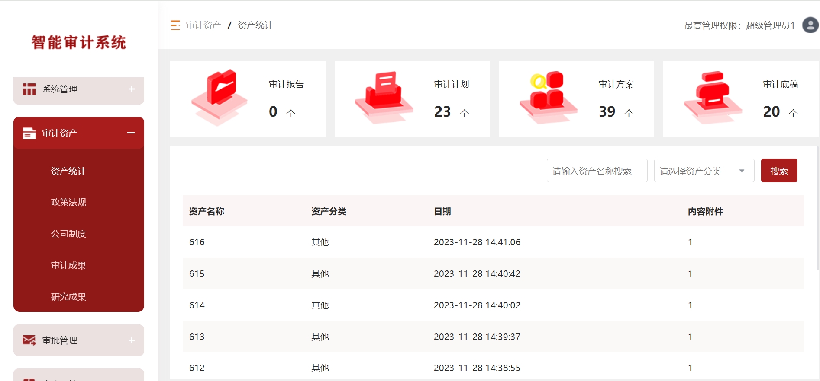Open 公司制度 submenu item
820x381 pixels.
point(68,234)
